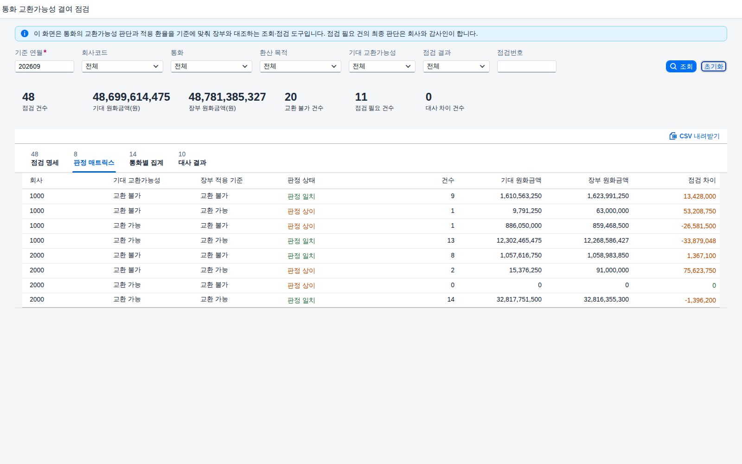Expand the 환산 목적 dropdown
This screenshot has height=464, width=742.
(301, 66)
